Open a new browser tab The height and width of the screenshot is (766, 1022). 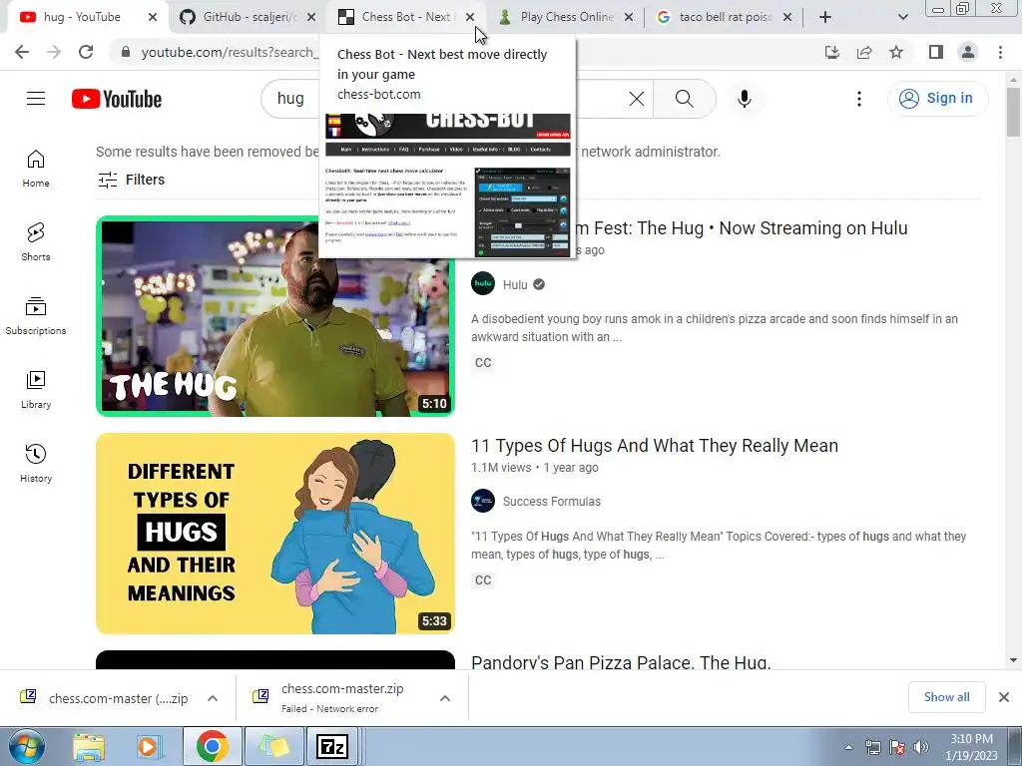tap(825, 17)
